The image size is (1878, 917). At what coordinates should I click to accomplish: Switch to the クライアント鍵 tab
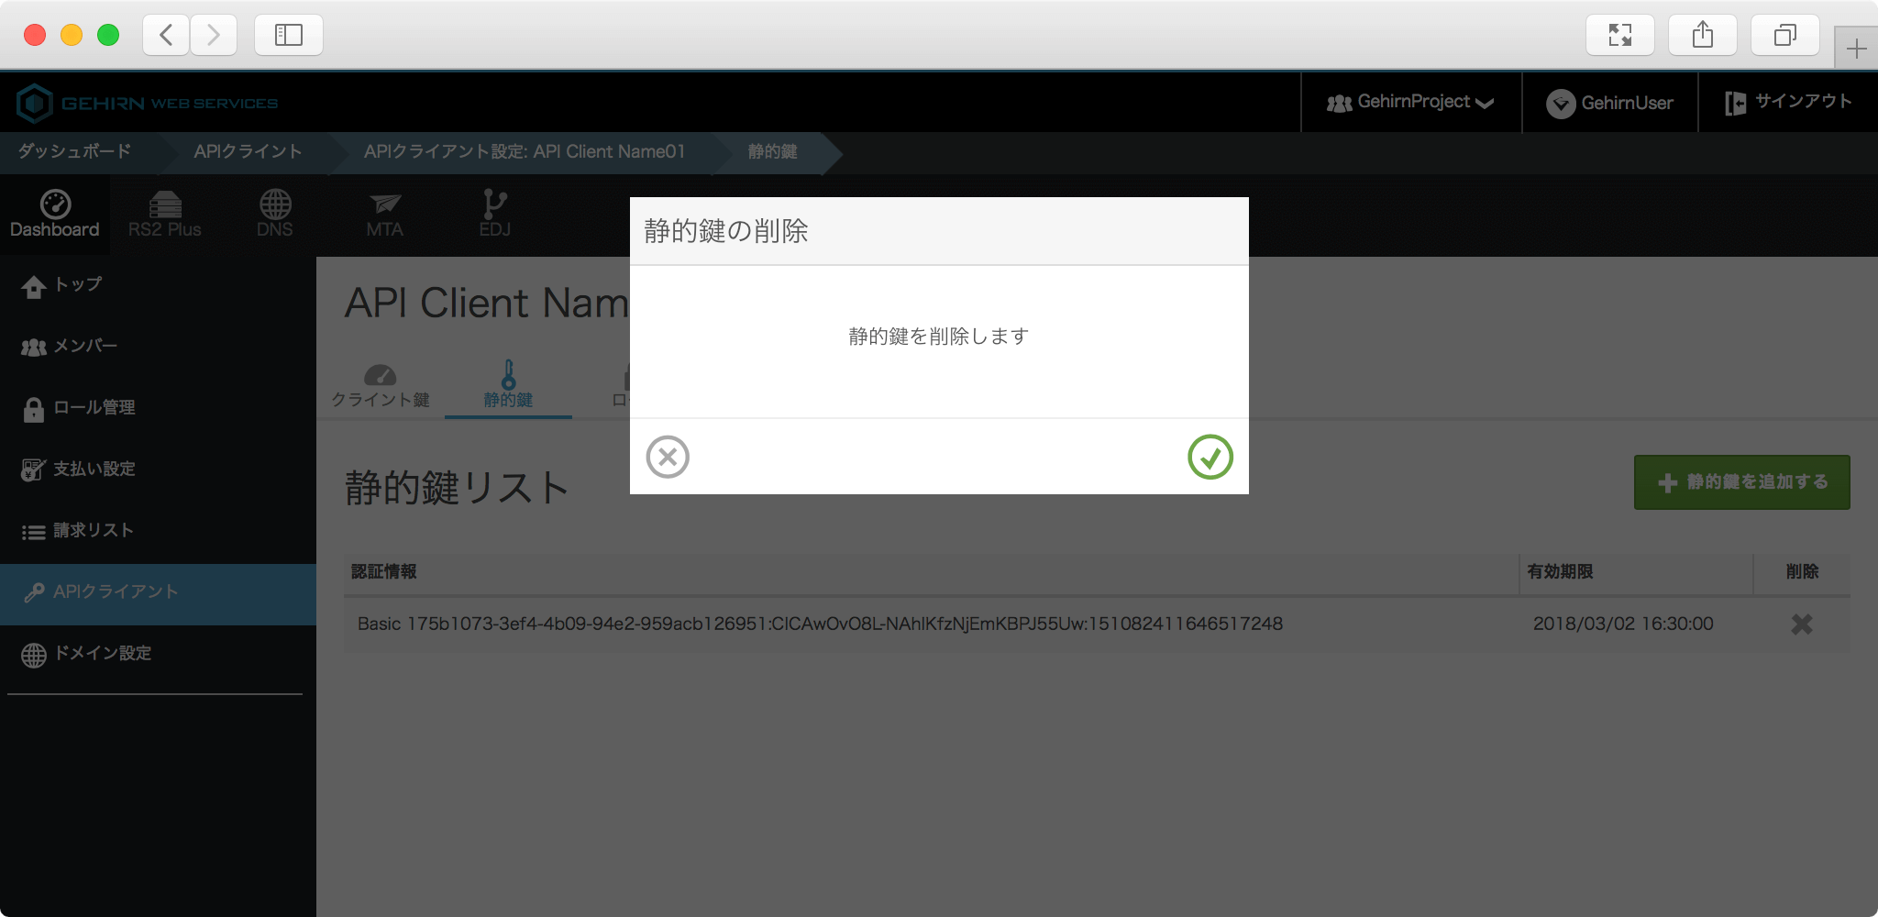click(381, 386)
